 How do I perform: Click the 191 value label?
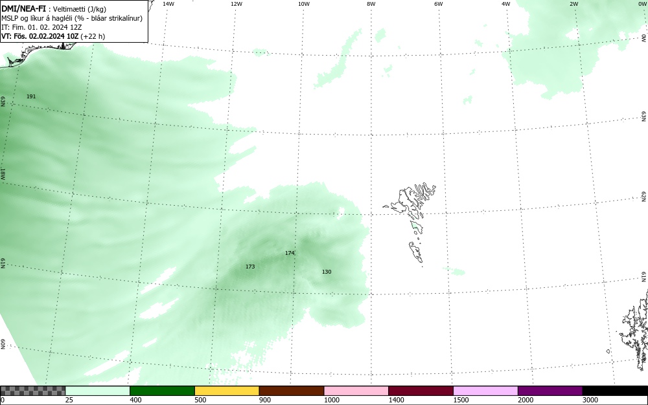[x=31, y=96]
